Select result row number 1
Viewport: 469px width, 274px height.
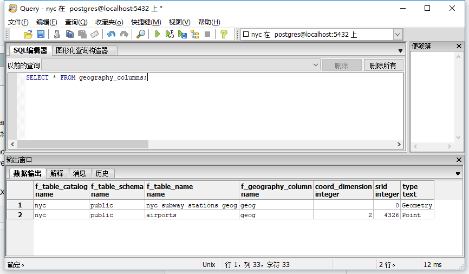coord(20,205)
